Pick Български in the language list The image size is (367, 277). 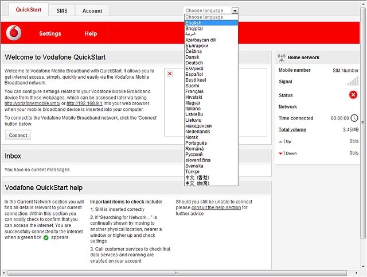211,46
